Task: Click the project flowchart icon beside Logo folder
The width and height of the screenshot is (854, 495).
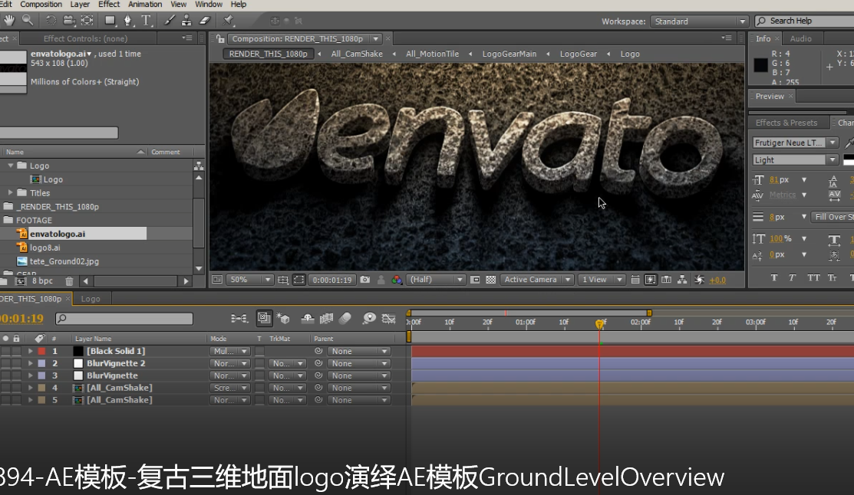Action: point(199,166)
